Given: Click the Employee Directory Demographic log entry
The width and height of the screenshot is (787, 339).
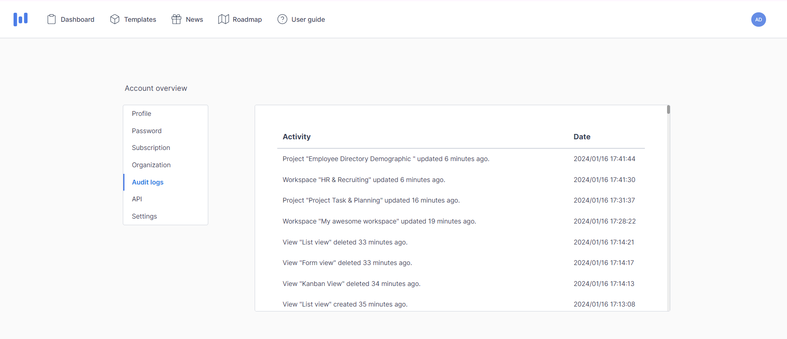Looking at the screenshot, I should (x=386, y=159).
